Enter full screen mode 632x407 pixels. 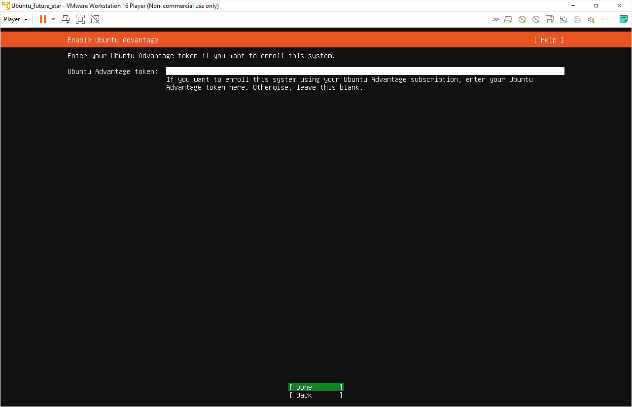80,19
